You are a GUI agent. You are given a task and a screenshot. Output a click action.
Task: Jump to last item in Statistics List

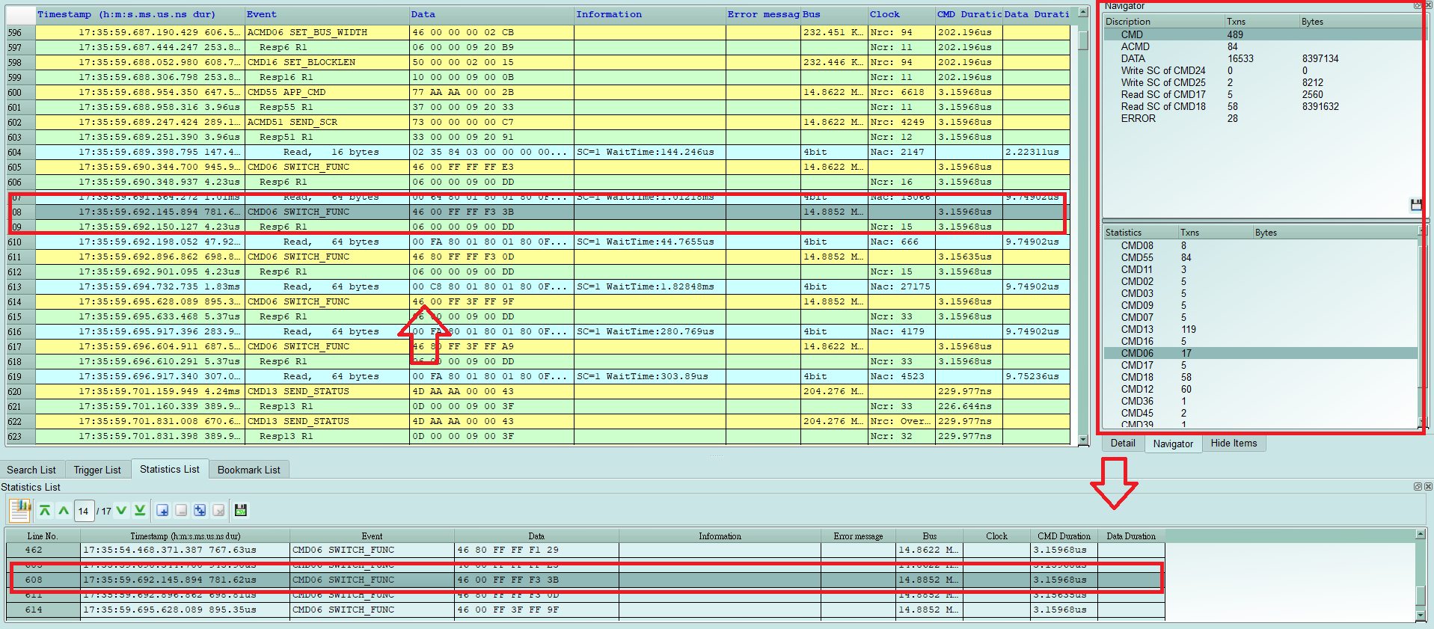(x=140, y=510)
